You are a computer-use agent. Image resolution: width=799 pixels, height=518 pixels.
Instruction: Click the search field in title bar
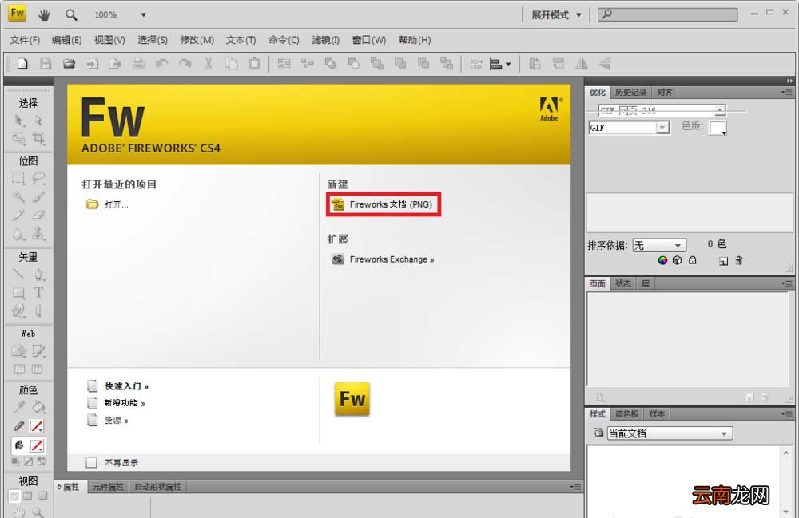[x=667, y=14]
